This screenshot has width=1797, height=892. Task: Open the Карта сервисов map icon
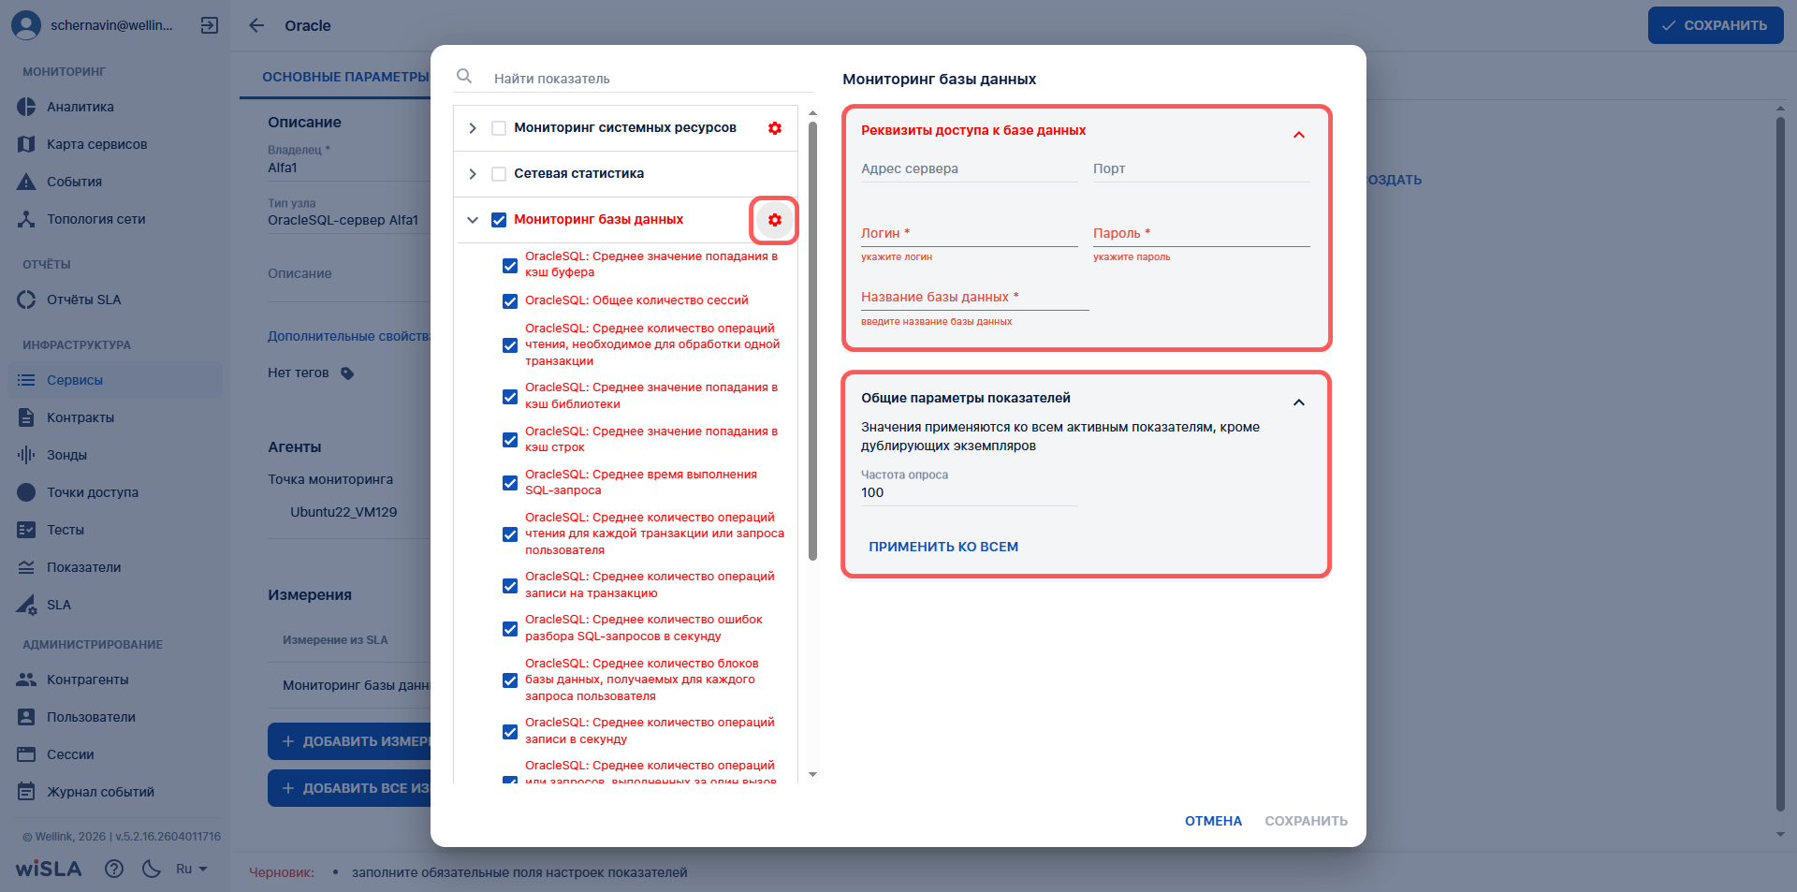(26, 144)
